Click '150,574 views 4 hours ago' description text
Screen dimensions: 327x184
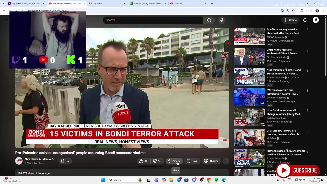33,173
